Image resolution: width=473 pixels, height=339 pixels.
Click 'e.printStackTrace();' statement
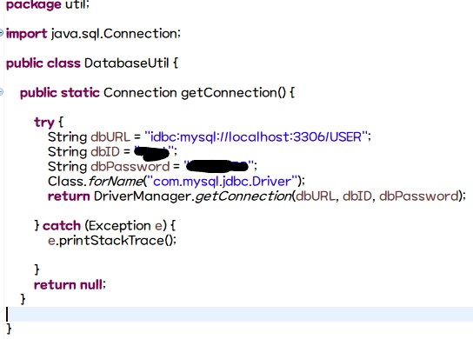pyautogui.click(x=112, y=241)
